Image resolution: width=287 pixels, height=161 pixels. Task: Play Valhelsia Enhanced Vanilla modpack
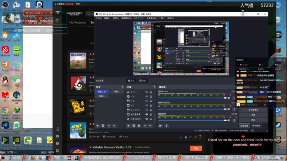tap(196, 148)
